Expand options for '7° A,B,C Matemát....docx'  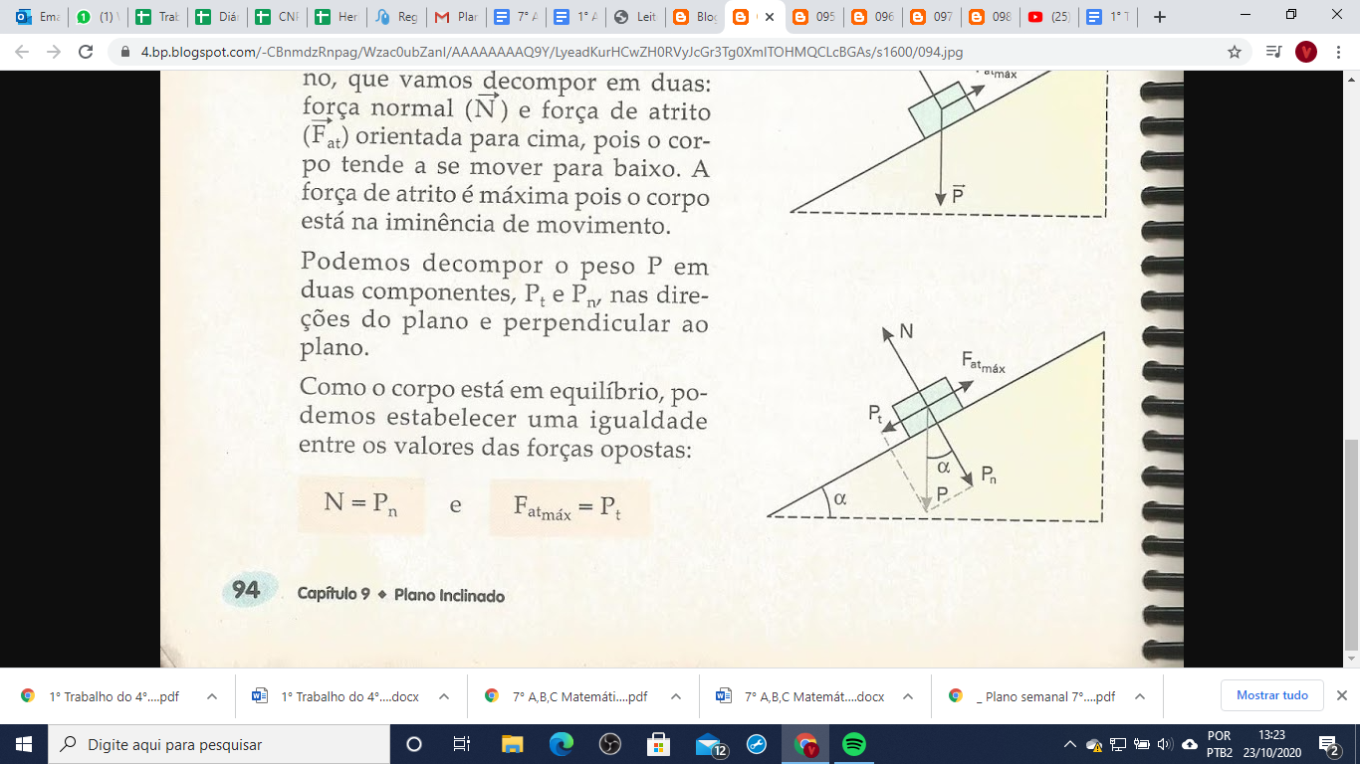[908, 696]
